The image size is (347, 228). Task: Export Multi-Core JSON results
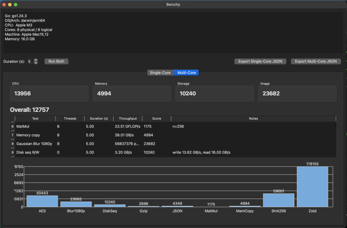316,61
